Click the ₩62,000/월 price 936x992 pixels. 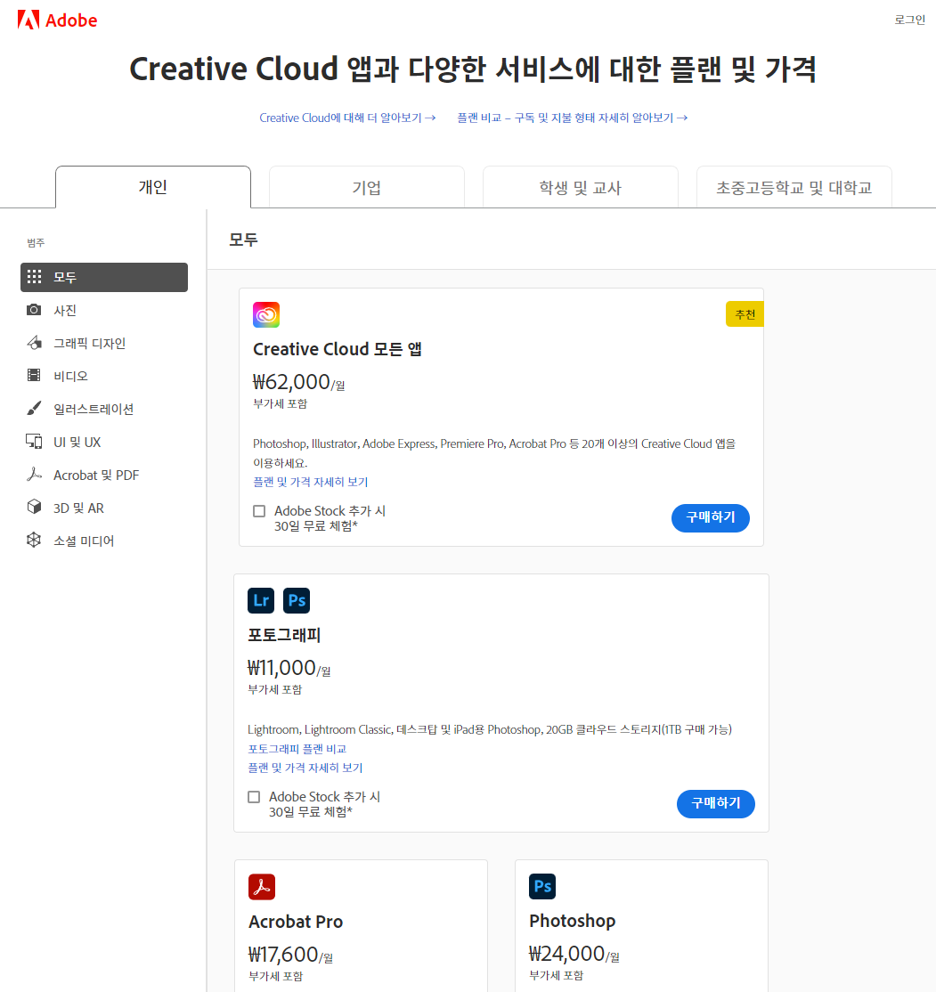point(298,382)
